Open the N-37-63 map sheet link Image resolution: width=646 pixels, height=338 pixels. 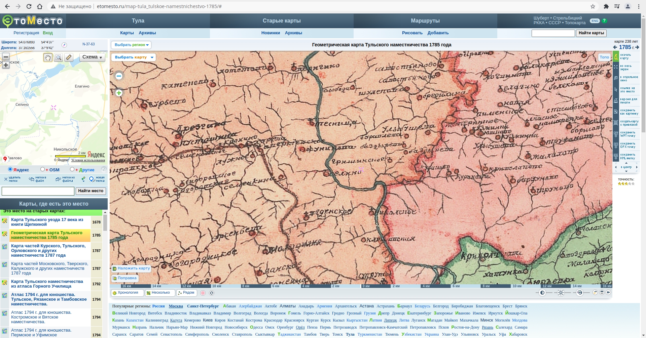click(88, 44)
